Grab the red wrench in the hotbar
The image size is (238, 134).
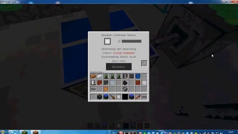[x=138, y=97]
